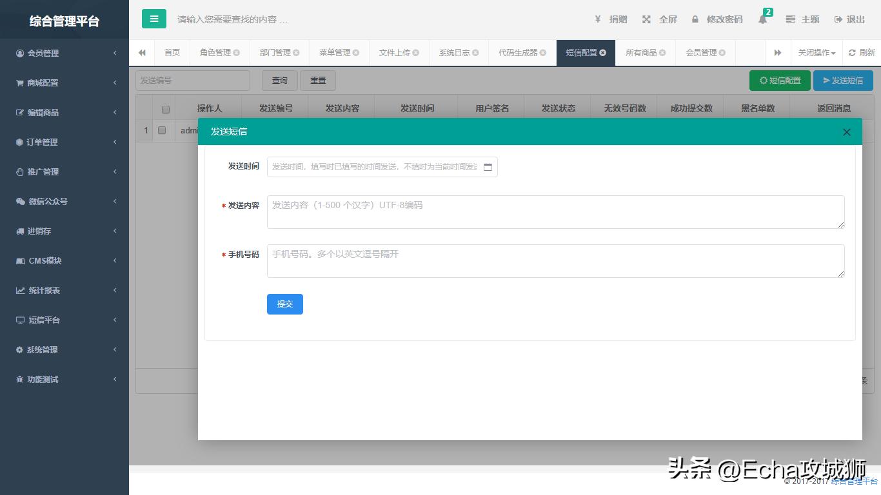Screen dimensions: 881x495
Task: Open the notification bell with badge 2
Action: click(x=762, y=20)
